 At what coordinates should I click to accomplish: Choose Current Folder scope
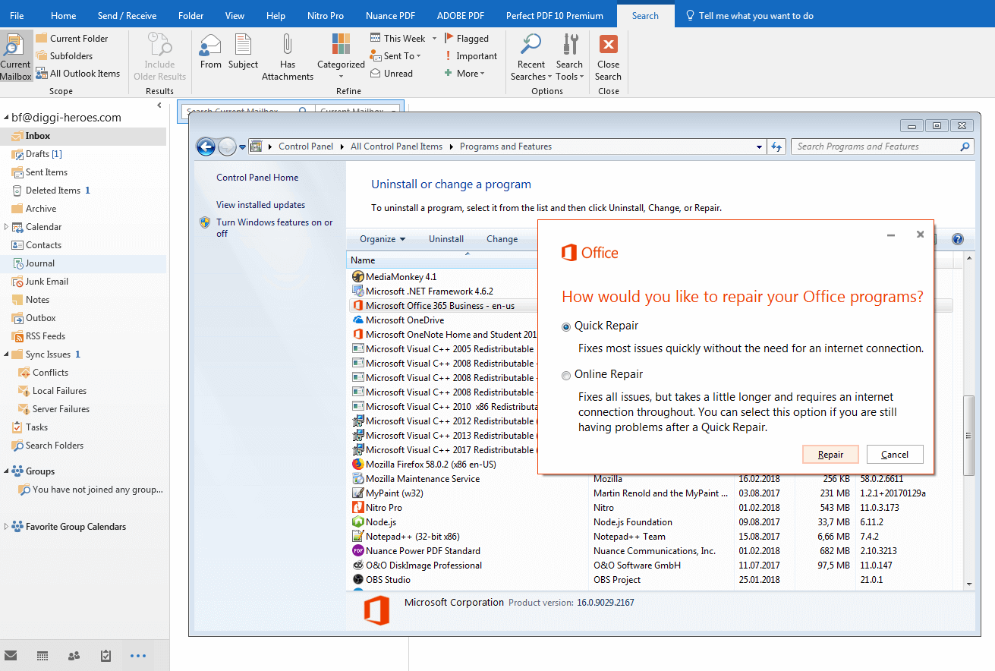(x=72, y=39)
